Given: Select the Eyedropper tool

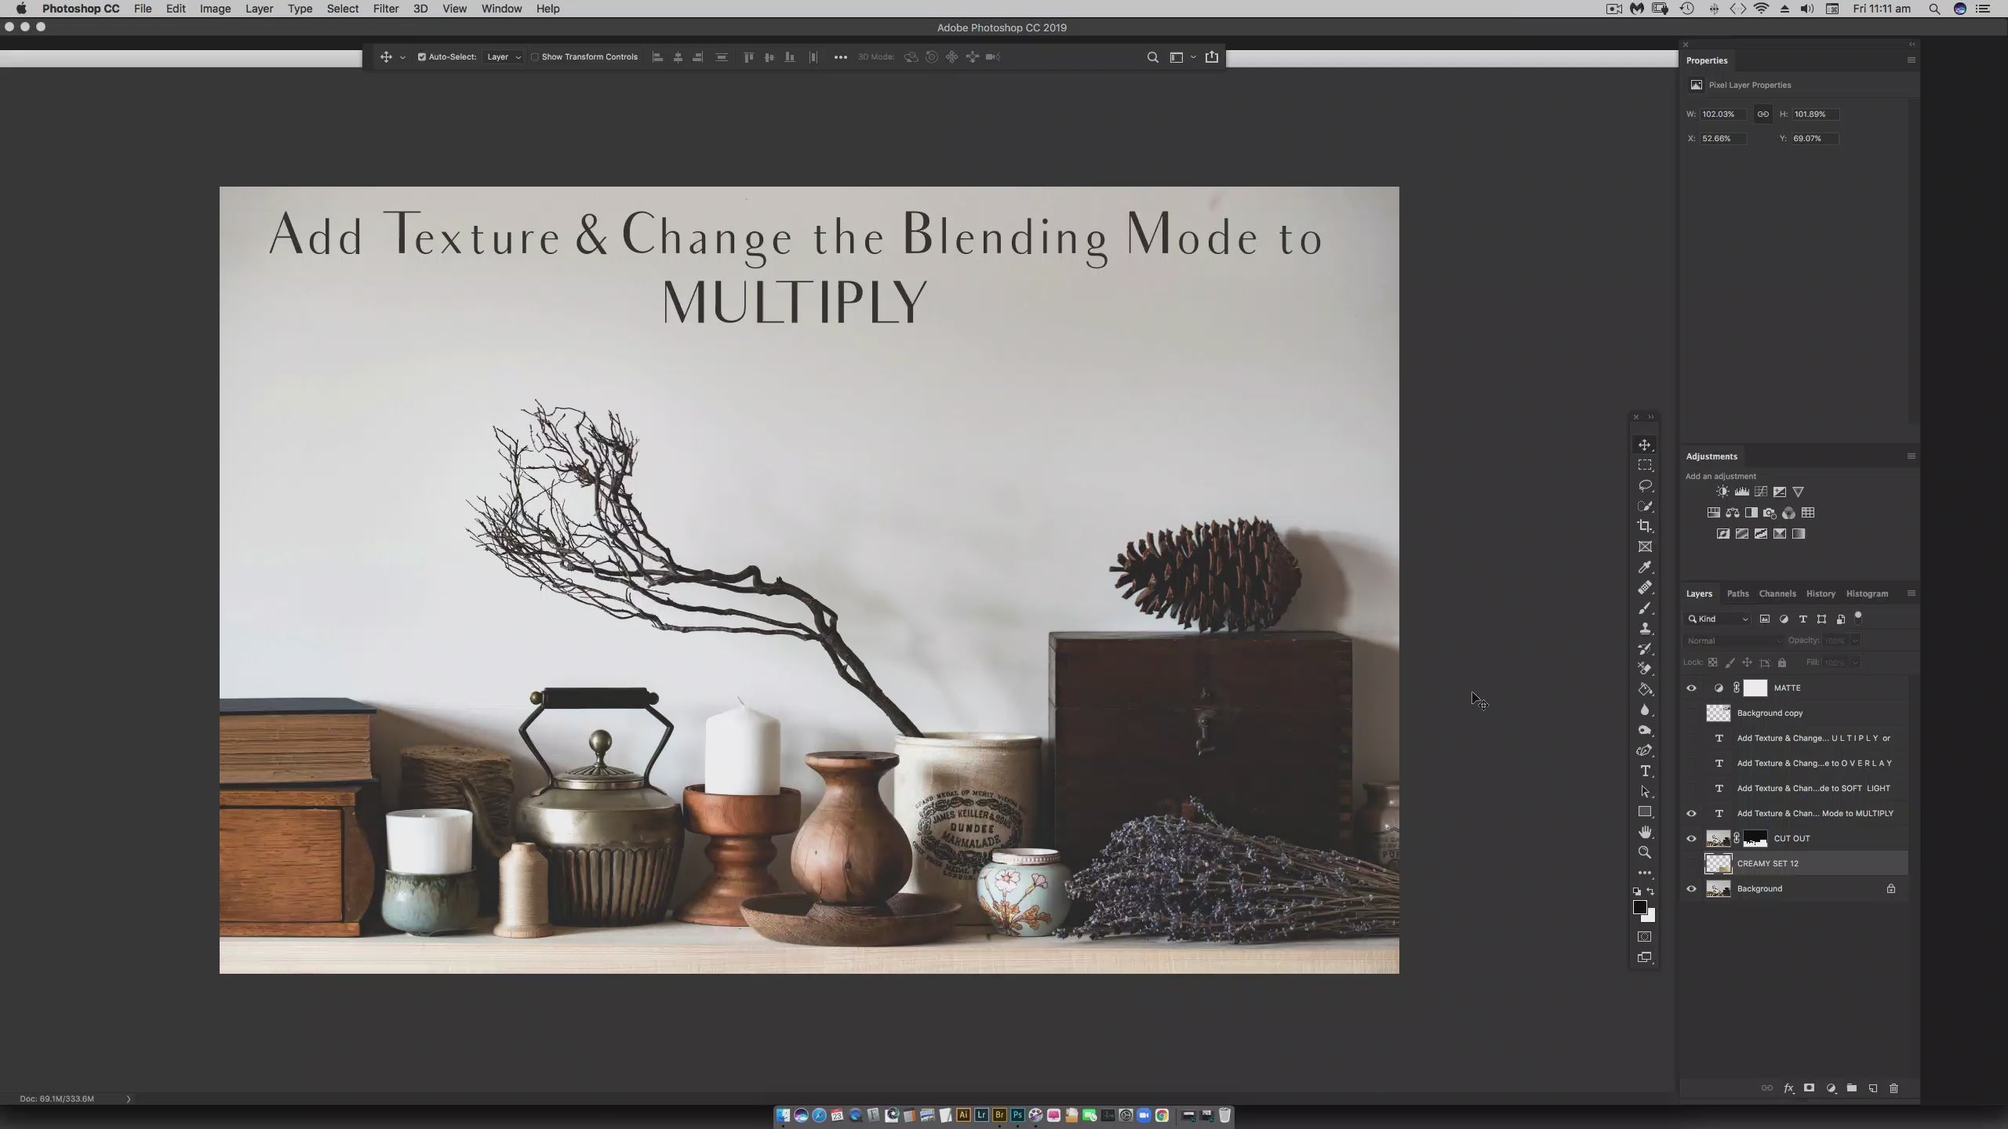Looking at the screenshot, I should [1645, 567].
